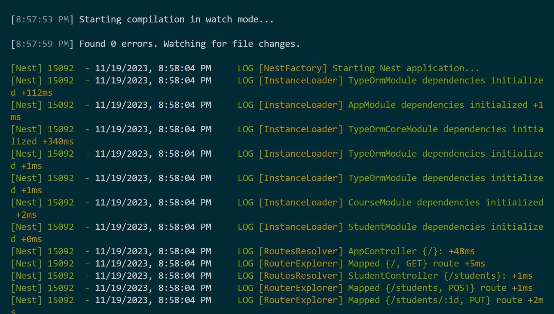Click timestamp on the NestFactory line
Viewport: 554px width, 314px height.
153,68
